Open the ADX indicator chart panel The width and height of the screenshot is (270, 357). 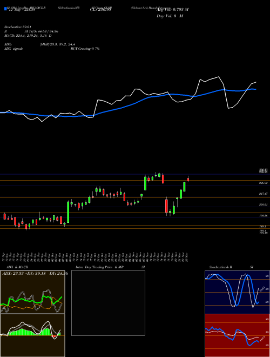(32, 292)
